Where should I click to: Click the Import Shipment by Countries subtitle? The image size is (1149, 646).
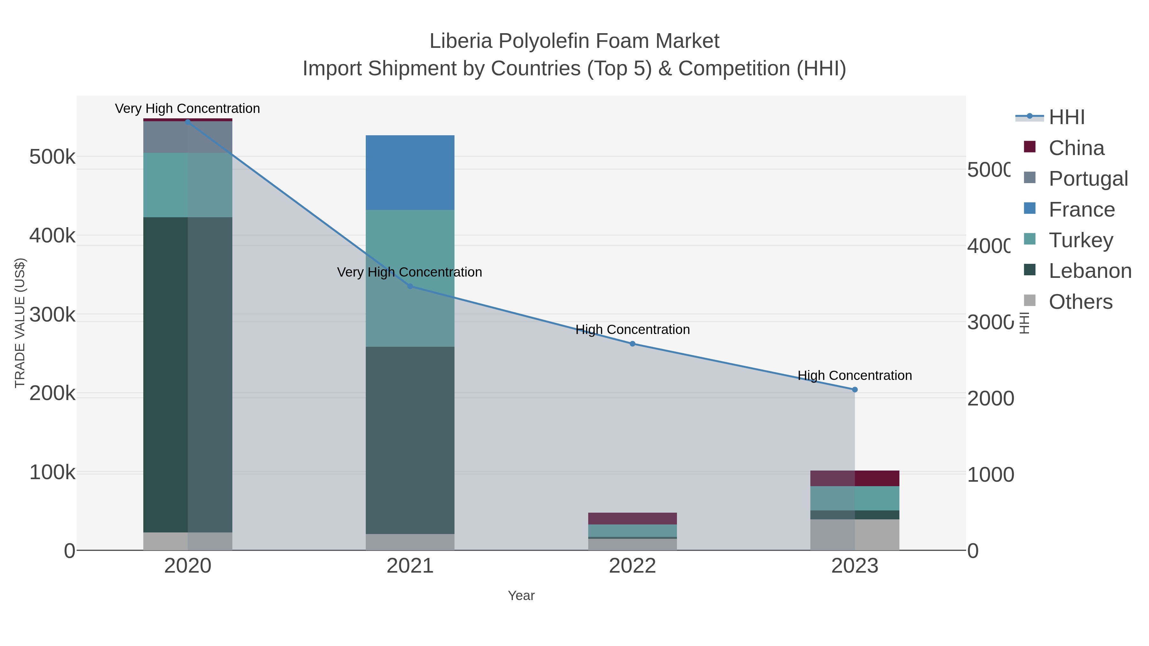574,69
